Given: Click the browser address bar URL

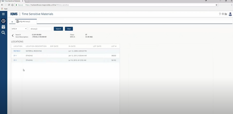Looking at the screenshot, I should point(47,5).
